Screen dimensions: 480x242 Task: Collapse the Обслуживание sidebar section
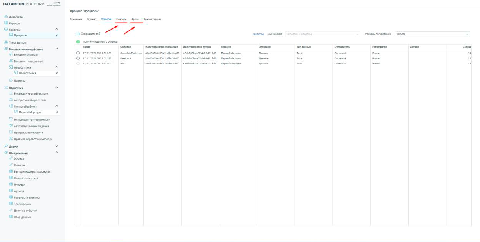[57, 153]
